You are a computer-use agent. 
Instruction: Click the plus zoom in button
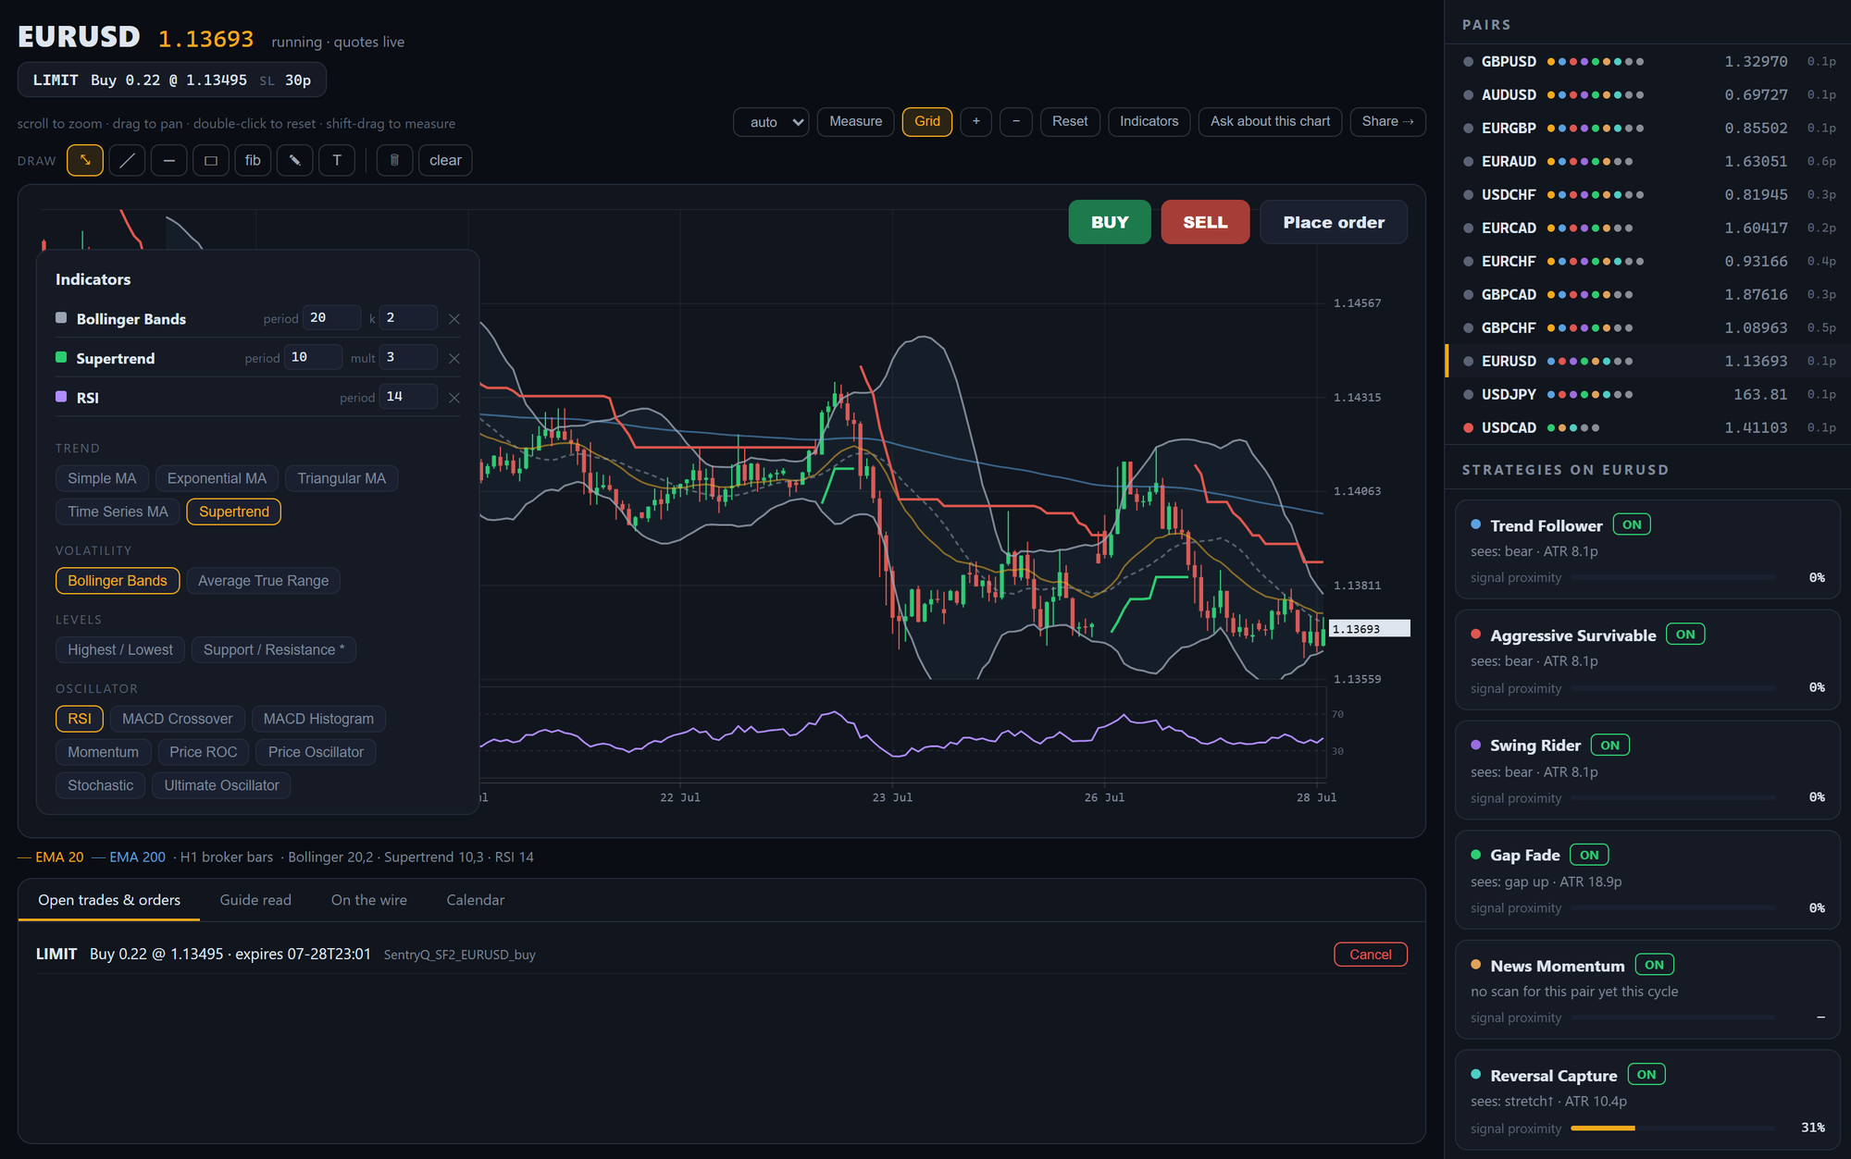976,121
